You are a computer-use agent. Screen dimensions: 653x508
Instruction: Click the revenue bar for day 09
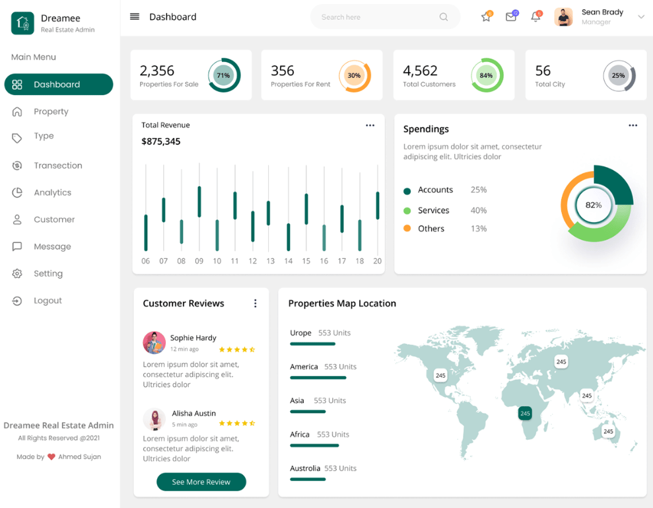(x=199, y=201)
